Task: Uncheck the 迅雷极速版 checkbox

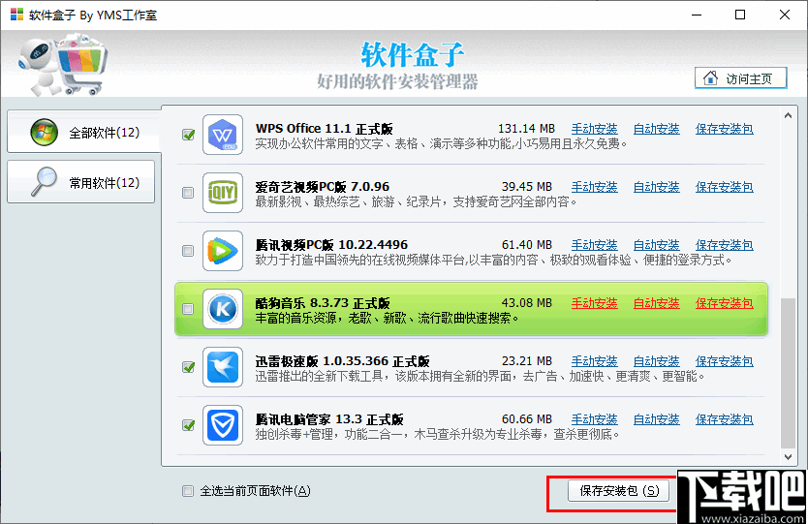Action: [x=188, y=367]
